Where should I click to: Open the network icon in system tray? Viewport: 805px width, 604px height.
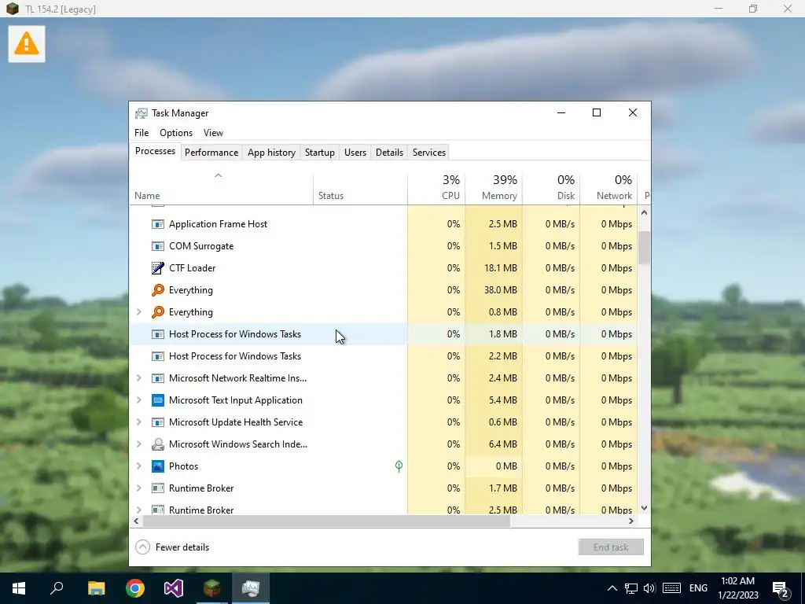[x=631, y=588]
